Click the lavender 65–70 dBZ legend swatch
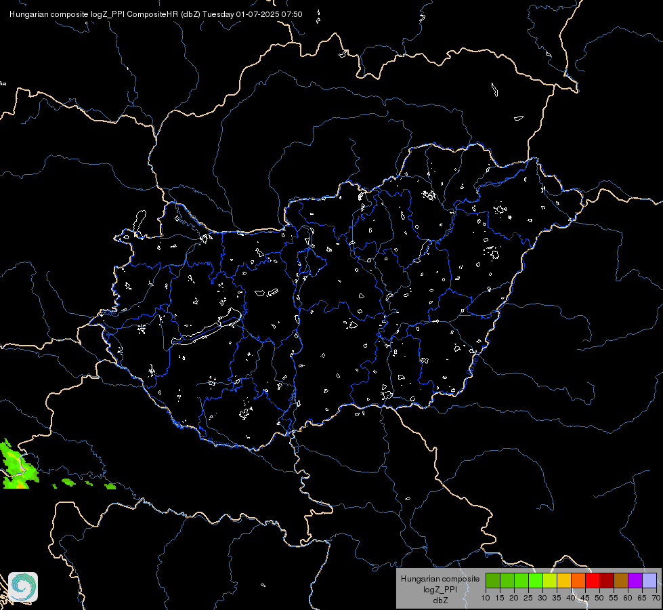This screenshot has height=610, width=663. [649, 580]
